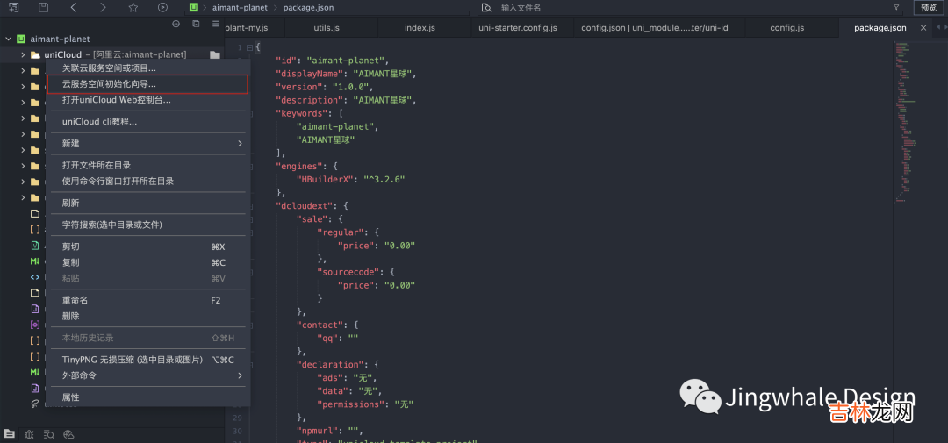This screenshot has height=443, width=948.
Task: Fold the "keywords" array in the editor
Action: (249, 113)
